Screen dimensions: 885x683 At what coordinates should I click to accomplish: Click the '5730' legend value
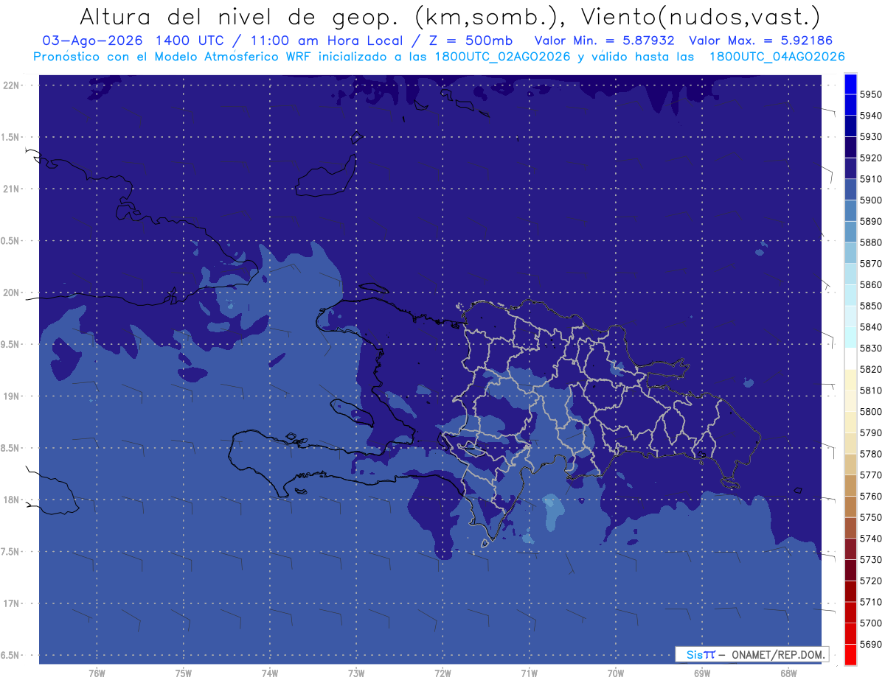coord(871,559)
